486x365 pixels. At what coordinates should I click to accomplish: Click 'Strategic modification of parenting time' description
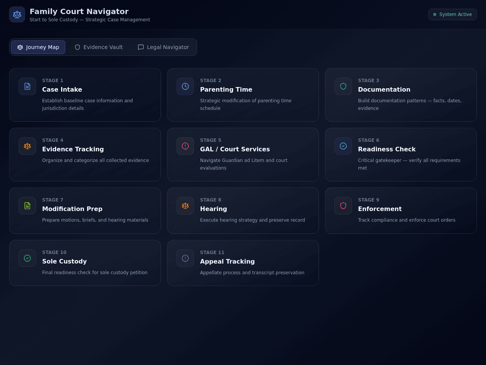(x=246, y=105)
